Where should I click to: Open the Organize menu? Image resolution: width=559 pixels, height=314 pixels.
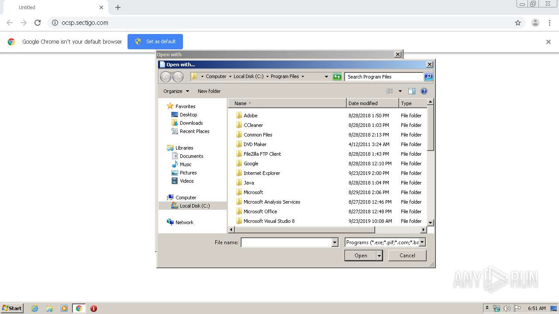[176, 91]
